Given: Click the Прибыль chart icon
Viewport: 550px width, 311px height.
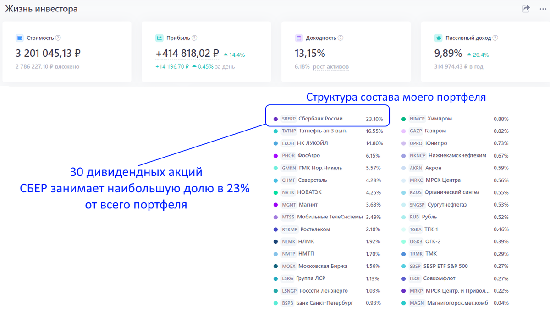Looking at the screenshot, I should click(159, 38).
